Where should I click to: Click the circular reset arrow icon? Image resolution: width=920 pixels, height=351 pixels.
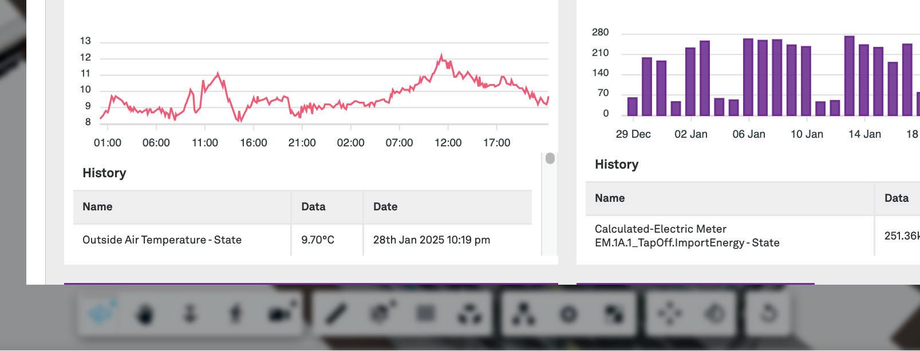768,313
